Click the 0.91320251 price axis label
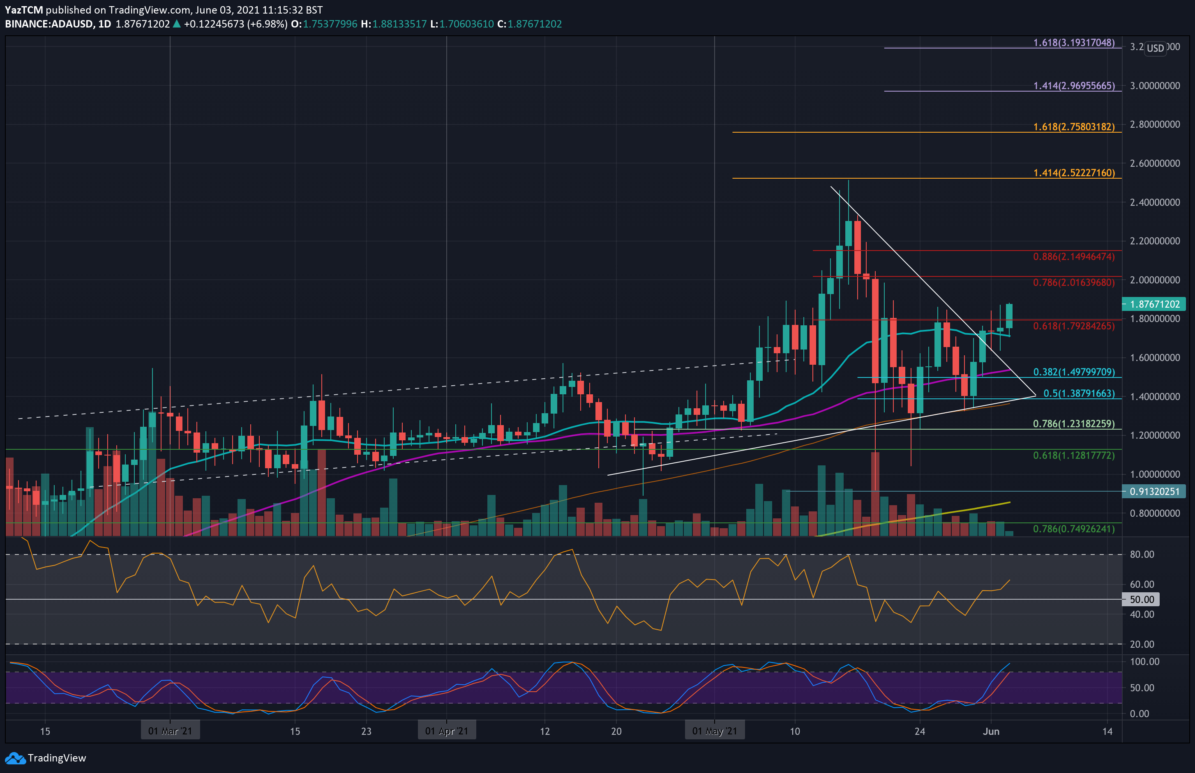Viewport: 1195px width, 773px height. 1154,491
